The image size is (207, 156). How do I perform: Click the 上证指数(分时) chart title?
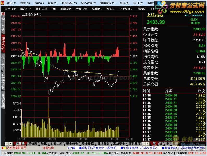(32, 14)
